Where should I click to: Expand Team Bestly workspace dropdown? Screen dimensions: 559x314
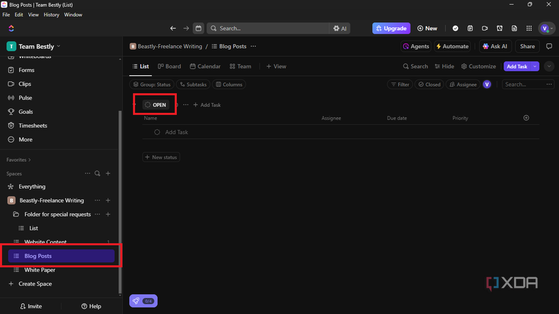pyautogui.click(x=59, y=46)
